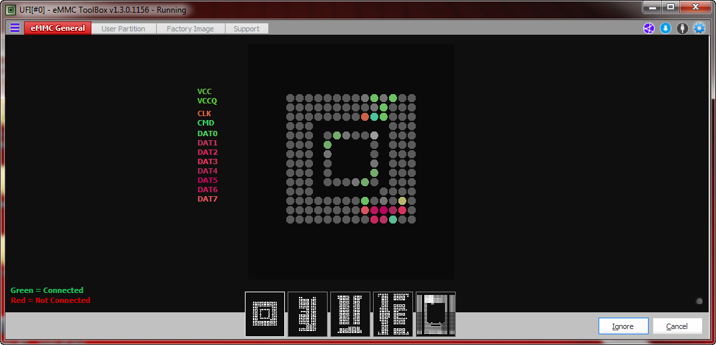Select the fourth BGA pinout layout thumbnail
716x345 pixels.
pos(393,314)
